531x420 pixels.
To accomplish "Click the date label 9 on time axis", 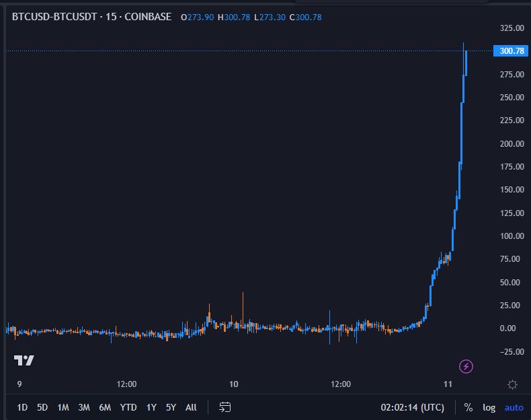I will pyautogui.click(x=19, y=384).
